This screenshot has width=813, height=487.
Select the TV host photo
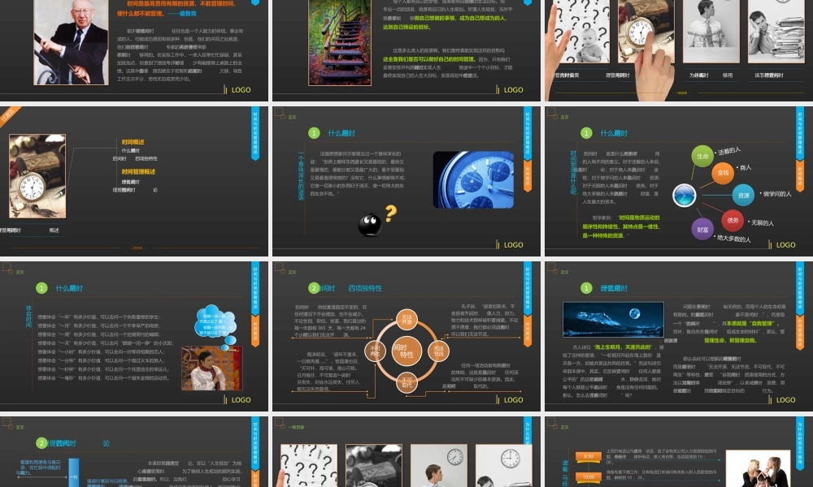coord(212,368)
